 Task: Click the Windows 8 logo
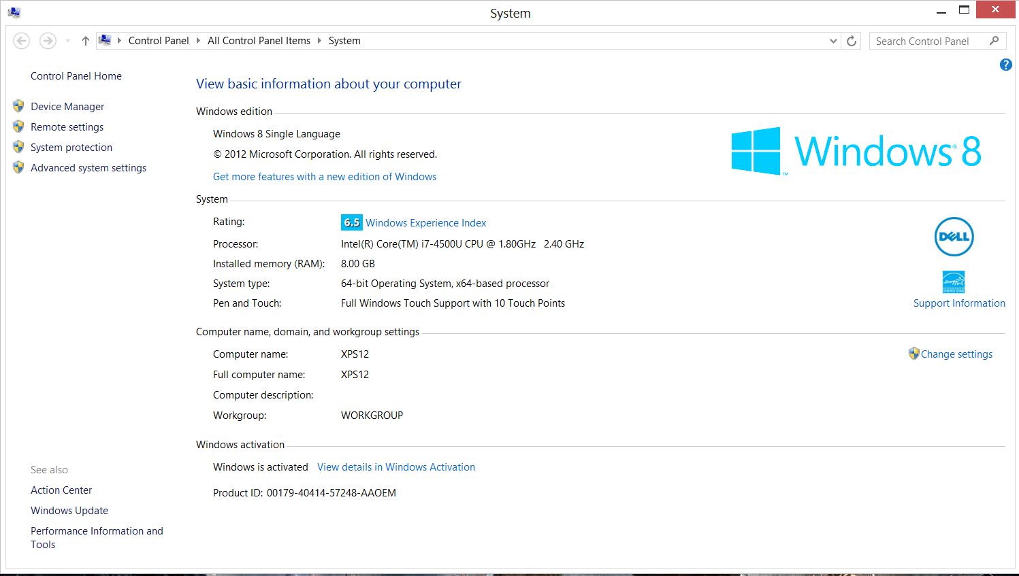(x=856, y=151)
